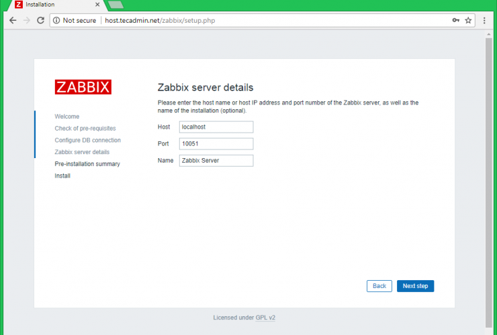Open a new browser tab
497x335 pixels.
116,5
